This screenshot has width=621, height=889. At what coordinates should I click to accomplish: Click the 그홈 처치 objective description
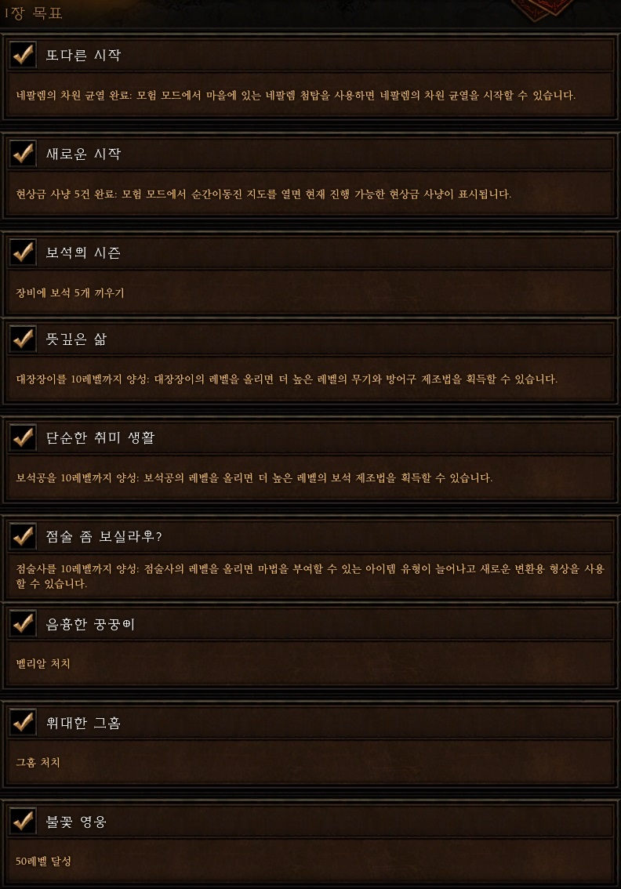pos(38,762)
